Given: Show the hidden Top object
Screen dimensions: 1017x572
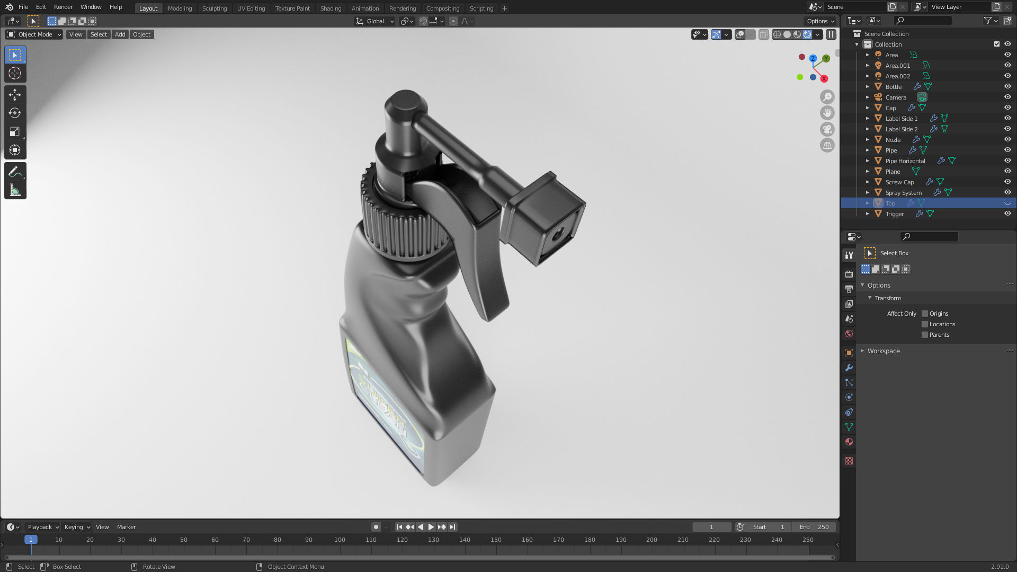Looking at the screenshot, I should (1007, 203).
